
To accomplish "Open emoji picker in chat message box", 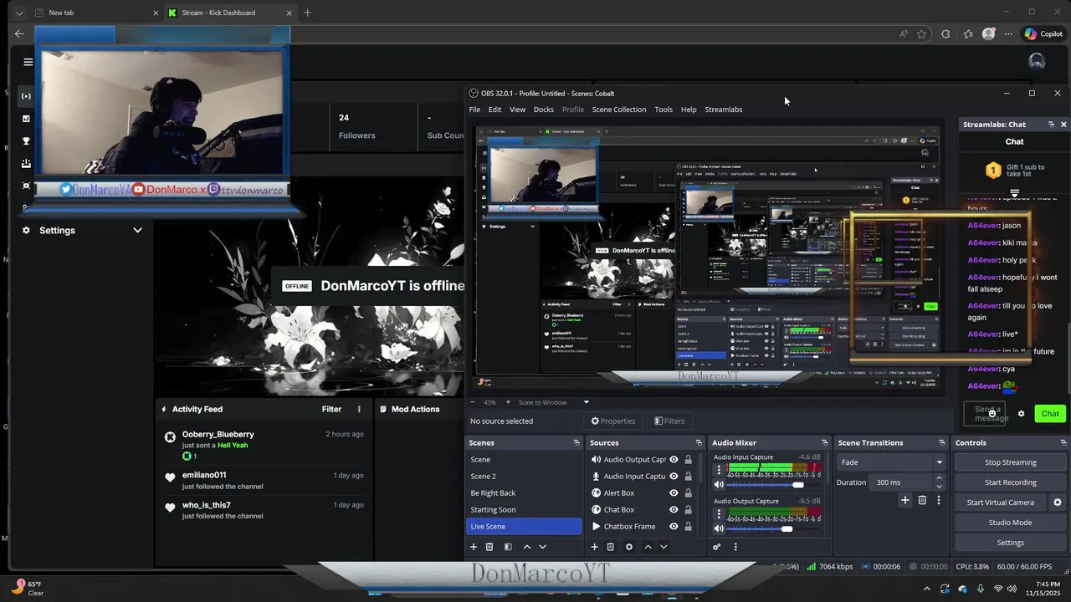I will click(x=992, y=414).
